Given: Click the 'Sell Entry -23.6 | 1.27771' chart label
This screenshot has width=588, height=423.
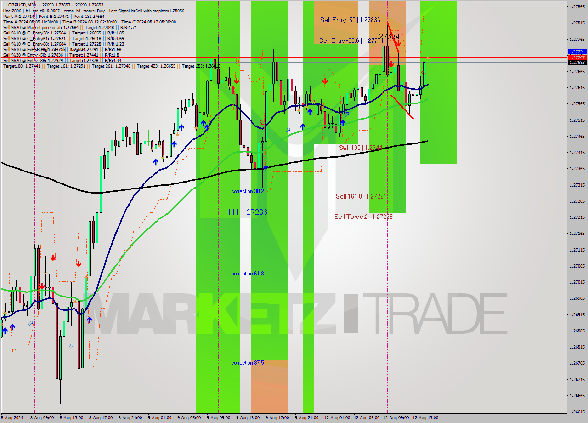Looking at the screenshot, I should point(352,40).
